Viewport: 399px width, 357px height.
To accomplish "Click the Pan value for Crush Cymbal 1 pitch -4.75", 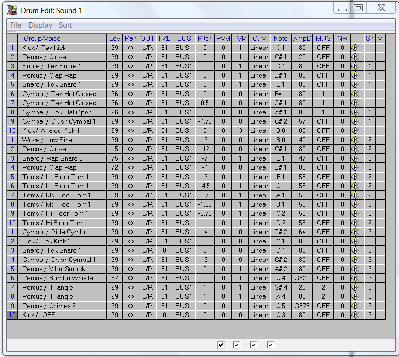I will tap(130, 121).
